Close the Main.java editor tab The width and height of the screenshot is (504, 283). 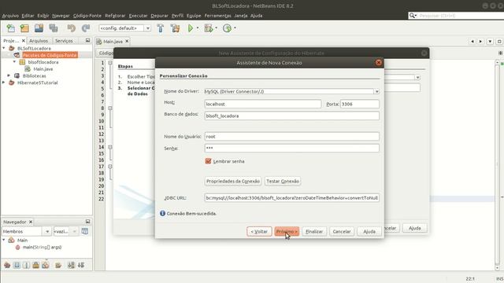127,41
